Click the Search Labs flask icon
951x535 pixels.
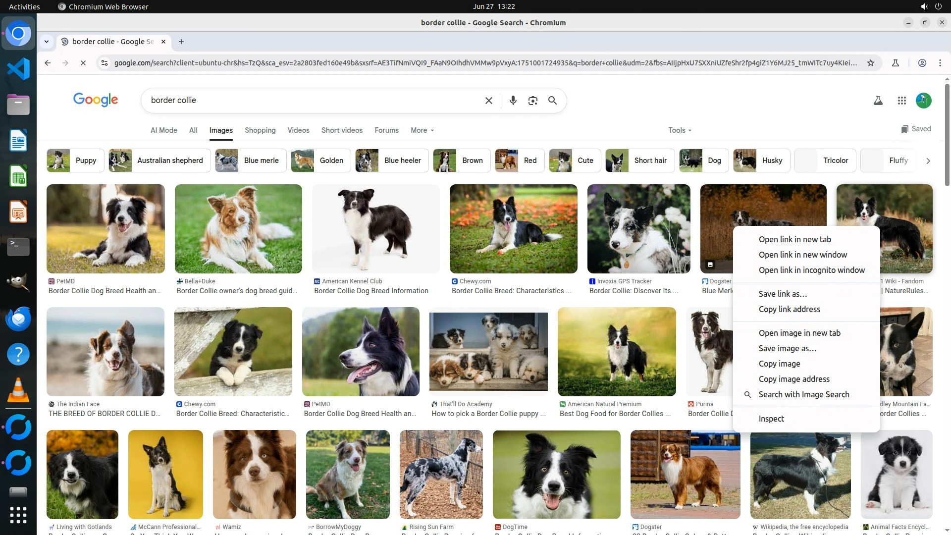pos(878,101)
